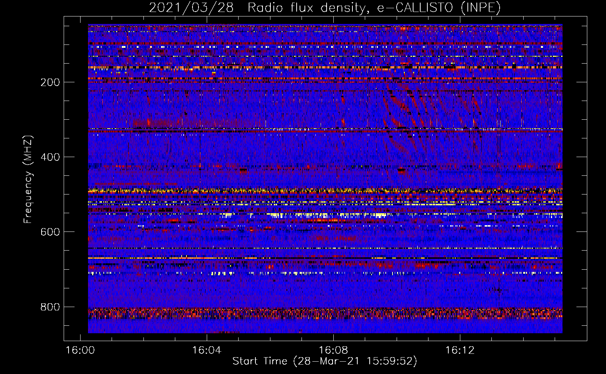The height and width of the screenshot is (374, 606).
Task: Click the 16:04 time tick label
Action: (207, 350)
